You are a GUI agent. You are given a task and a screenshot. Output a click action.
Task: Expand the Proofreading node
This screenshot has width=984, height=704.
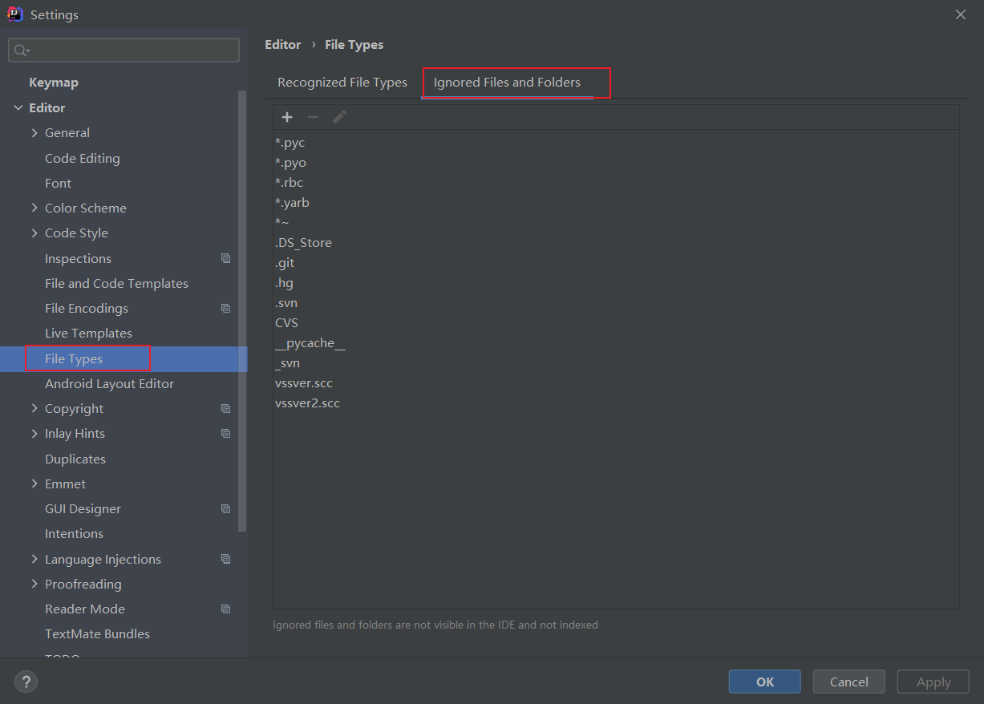(34, 584)
